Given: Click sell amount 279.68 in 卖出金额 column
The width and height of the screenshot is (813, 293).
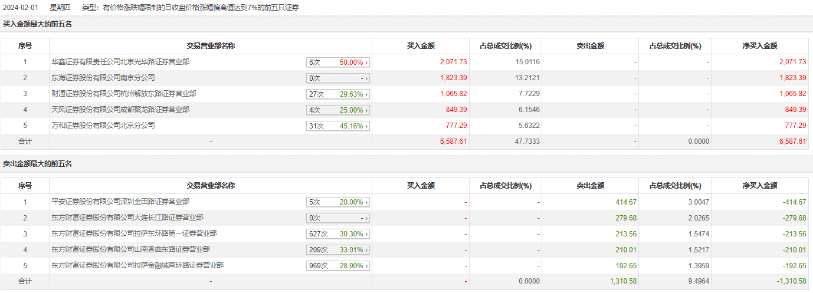Looking at the screenshot, I should coord(626,218).
